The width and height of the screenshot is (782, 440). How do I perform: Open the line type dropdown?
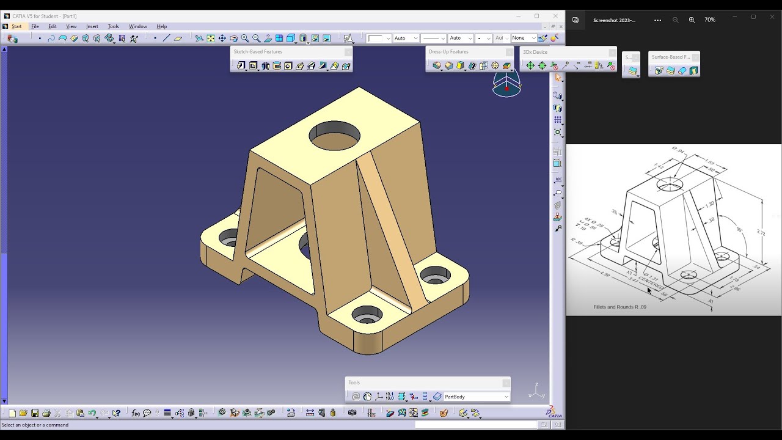[x=444, y=38]
